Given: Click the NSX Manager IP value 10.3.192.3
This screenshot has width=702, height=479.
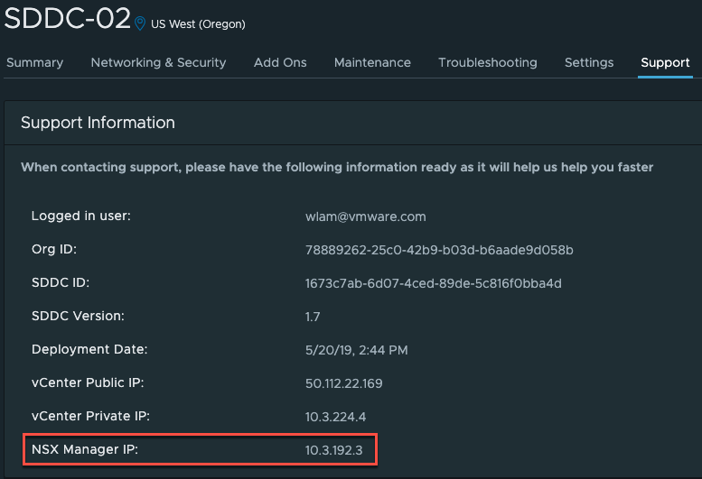Looking at the screenshot, I should tap(334, 450).
